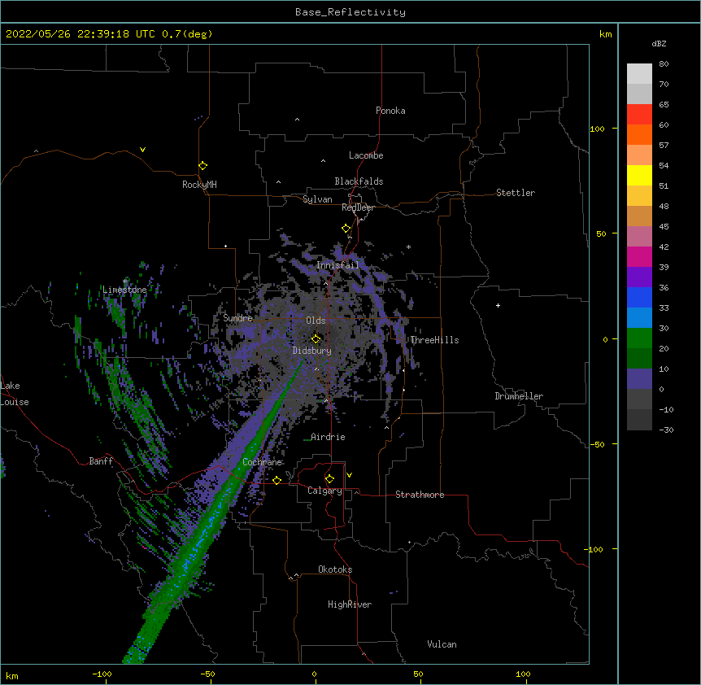Click the Drumheller label on the map
The height and width of the screenshot is (685, 701).
point(519,396)
